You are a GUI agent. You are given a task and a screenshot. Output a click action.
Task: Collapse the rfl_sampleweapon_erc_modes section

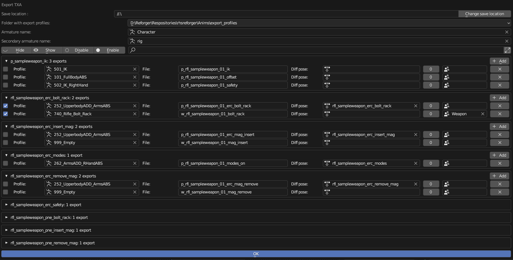click(x=6, y=155)
